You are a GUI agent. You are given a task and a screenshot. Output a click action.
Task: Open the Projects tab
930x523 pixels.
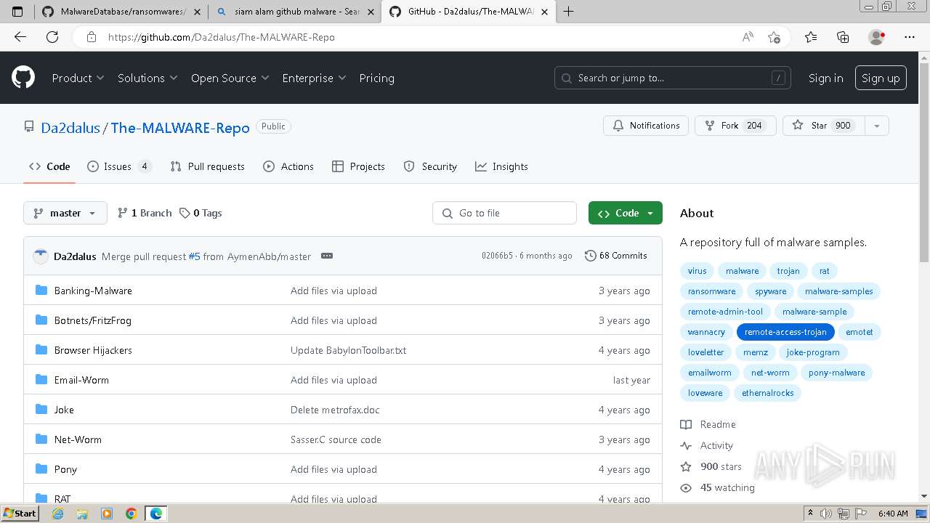coord(359,166)
